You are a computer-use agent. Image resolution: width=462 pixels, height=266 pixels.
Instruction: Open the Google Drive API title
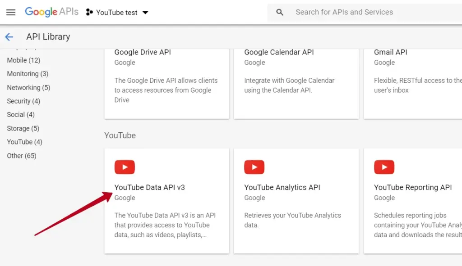point(143,52)
